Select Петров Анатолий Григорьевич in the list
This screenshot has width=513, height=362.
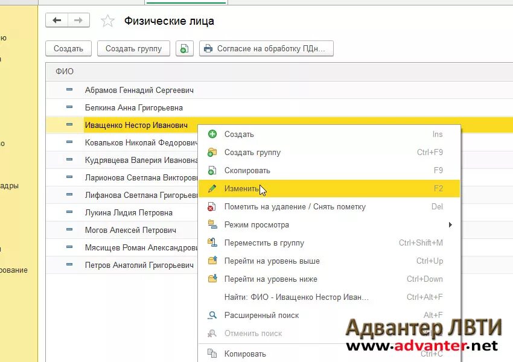coord(139,265)
